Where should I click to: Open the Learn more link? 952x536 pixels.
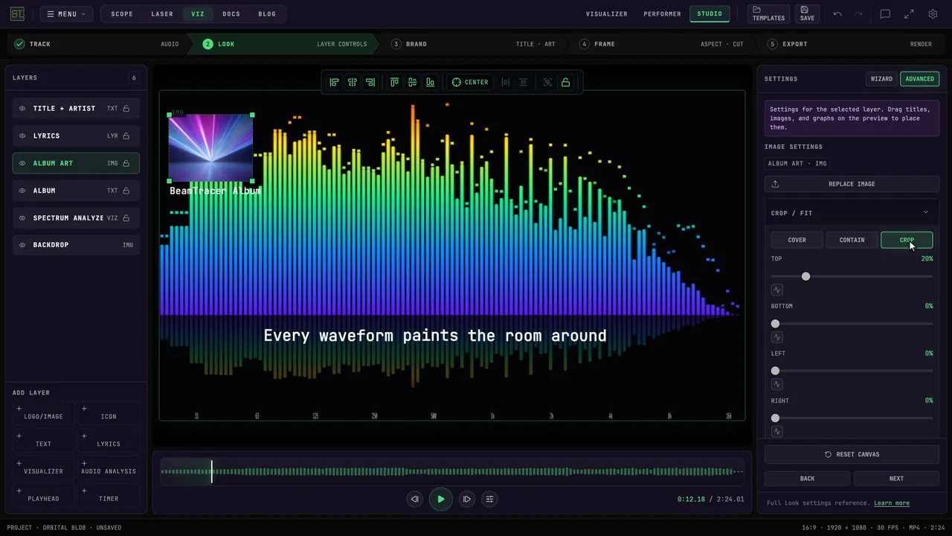[x=892, y=503]
